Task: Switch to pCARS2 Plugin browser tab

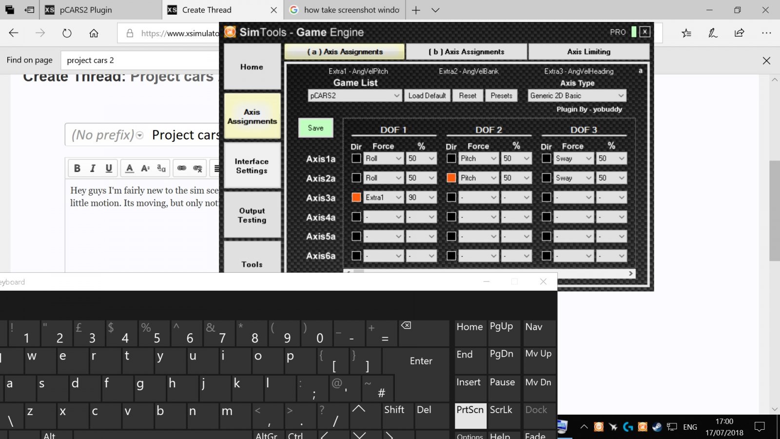Action: tap(101, 10)
